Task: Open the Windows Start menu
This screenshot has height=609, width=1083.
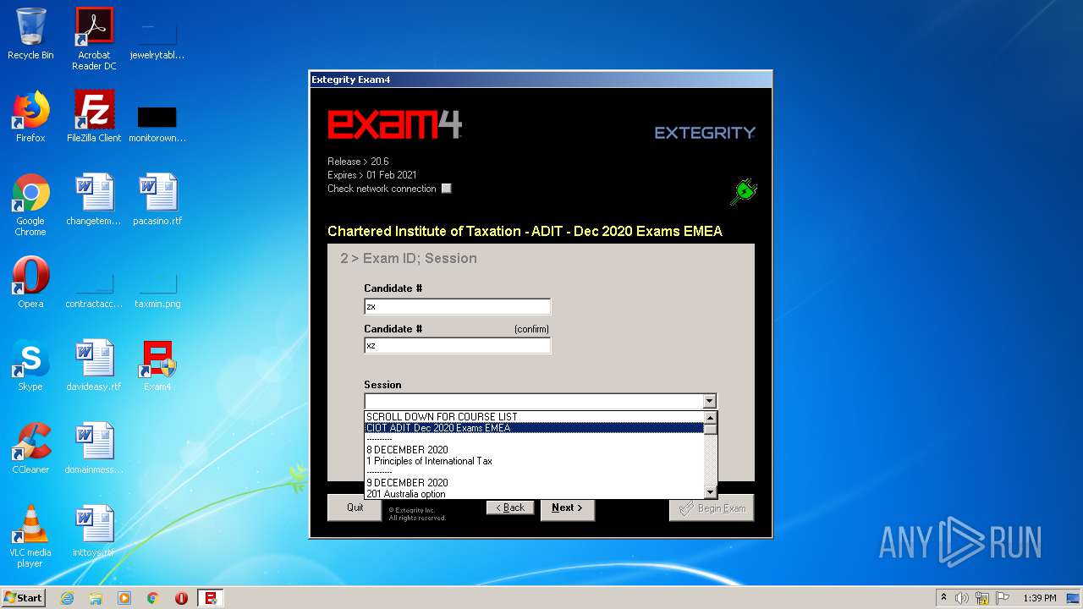Action: [x=24, y=598]
